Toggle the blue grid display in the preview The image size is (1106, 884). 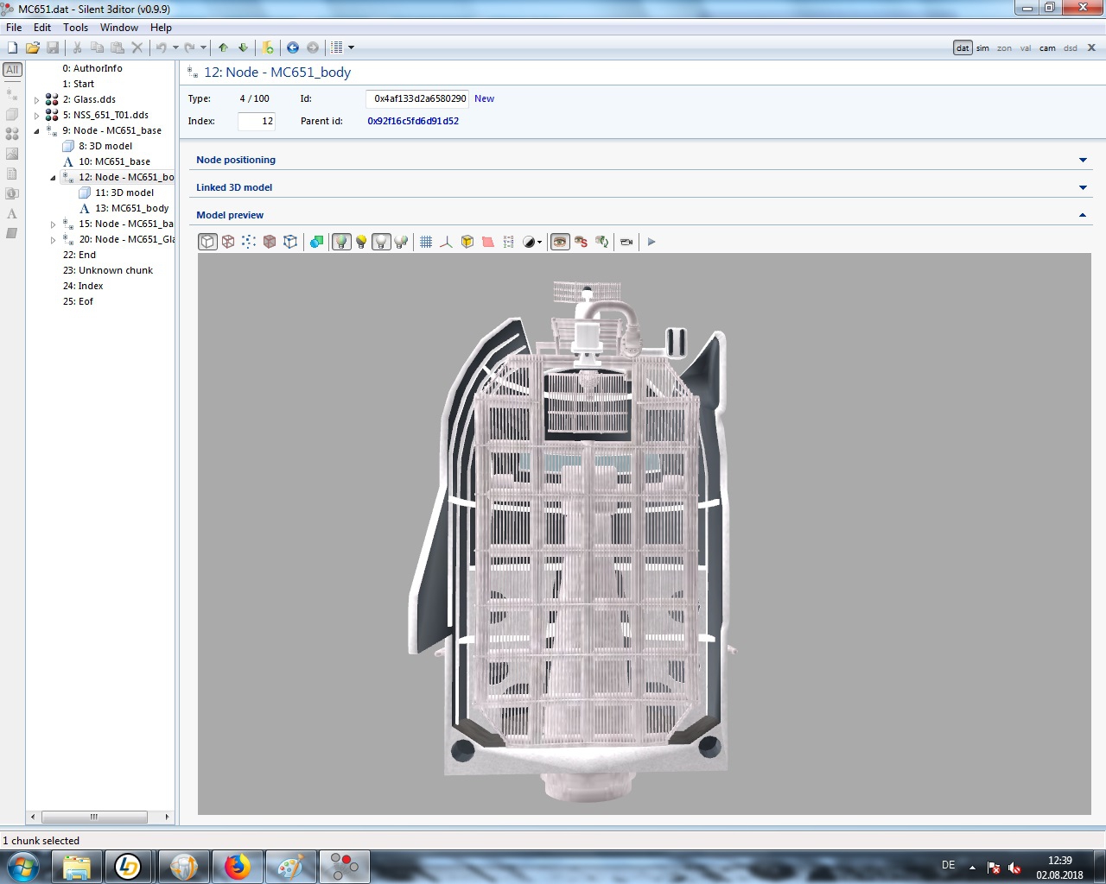pyautogui.click(x=426, y=242)
